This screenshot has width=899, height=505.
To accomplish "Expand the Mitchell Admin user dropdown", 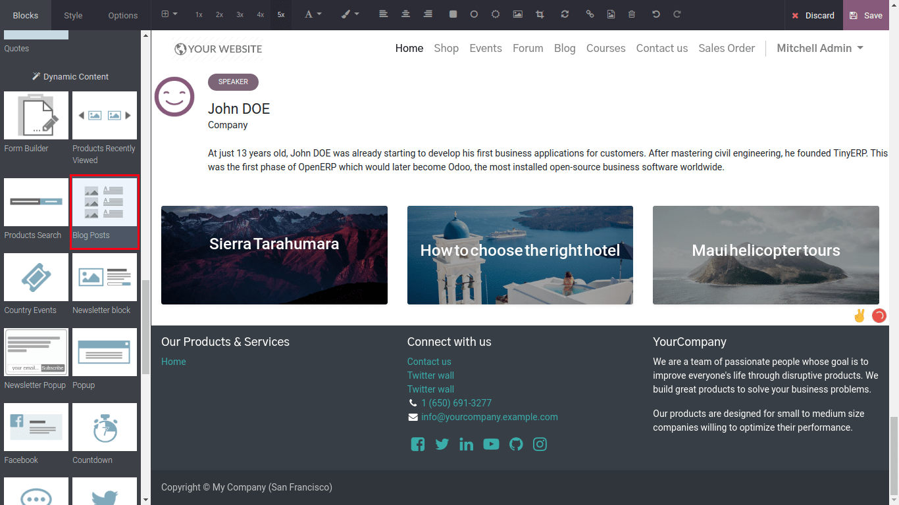I will tap(820, 48).
